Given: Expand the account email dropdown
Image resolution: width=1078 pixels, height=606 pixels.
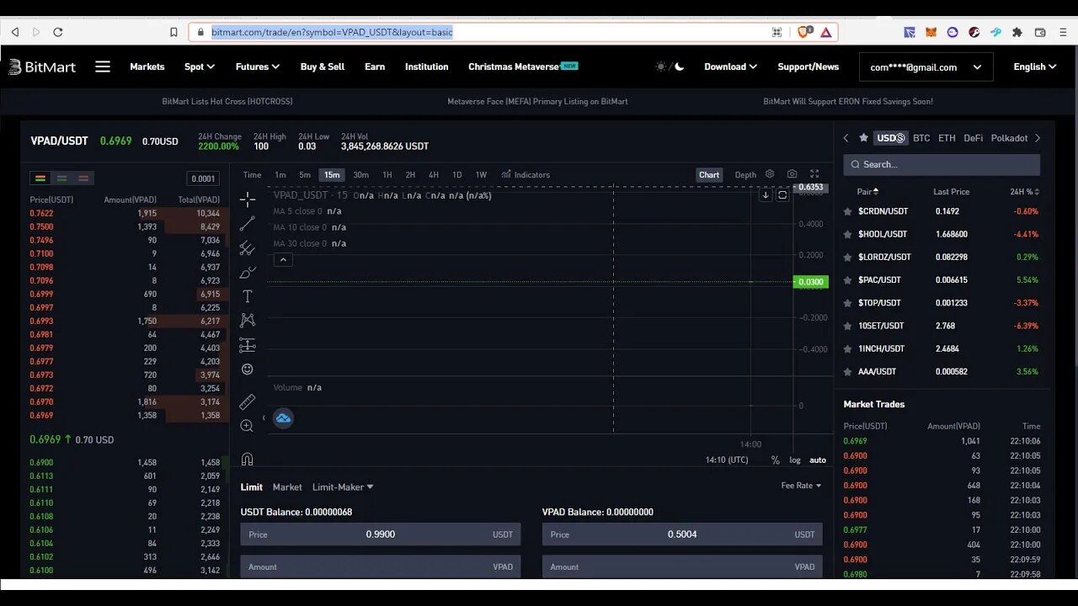Looking at the screenshot, I should 926,67.
